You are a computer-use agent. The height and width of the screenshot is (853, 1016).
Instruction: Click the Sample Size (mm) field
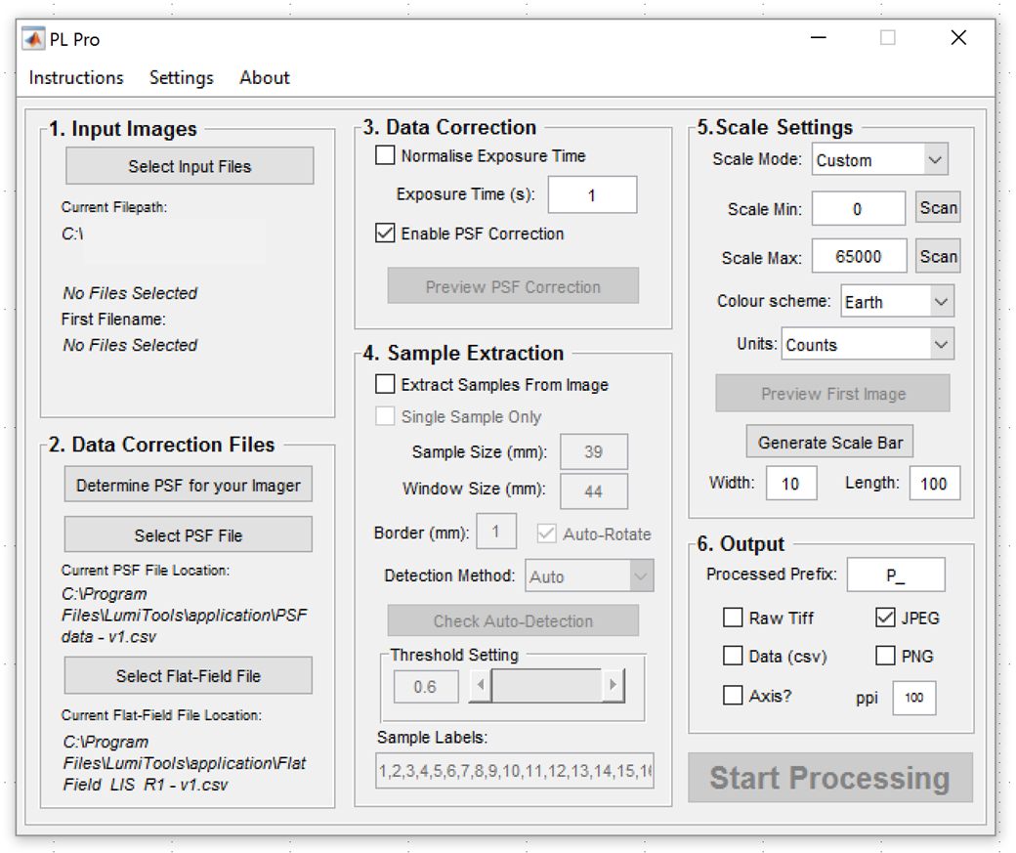click(594, 451)
